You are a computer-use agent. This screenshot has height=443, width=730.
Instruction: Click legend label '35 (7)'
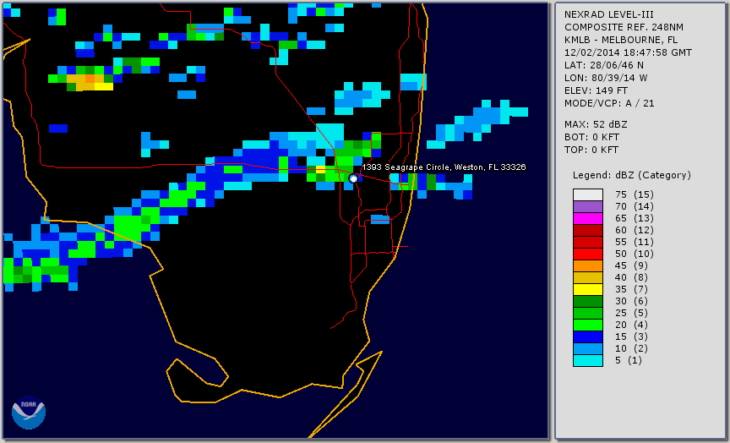click(x=631, y=289)
